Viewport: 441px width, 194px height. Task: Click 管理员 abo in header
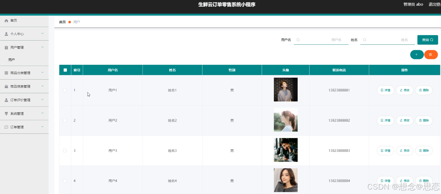(x=413, y=4)
